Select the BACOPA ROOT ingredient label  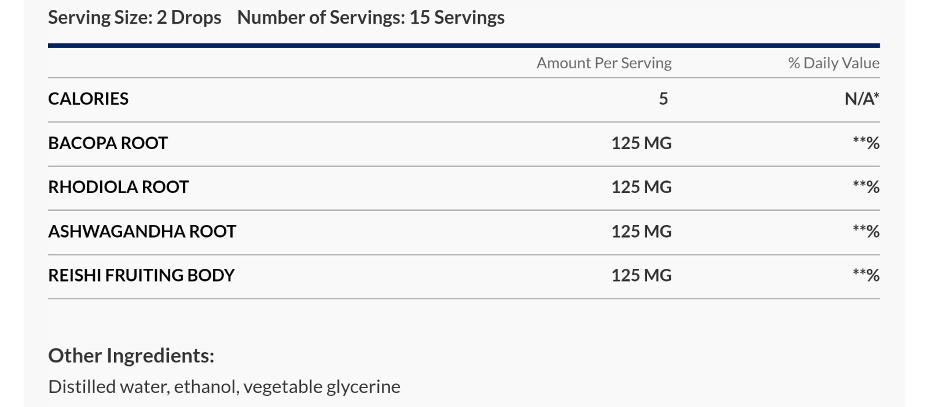click(108, 143)
